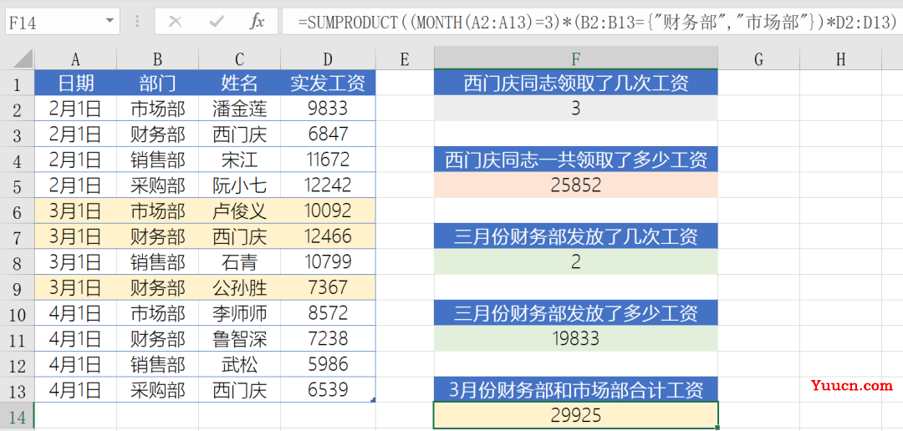Viewport: 903px width, 431px height.
Task: Select column E header
Action: (x=405, y=58)
